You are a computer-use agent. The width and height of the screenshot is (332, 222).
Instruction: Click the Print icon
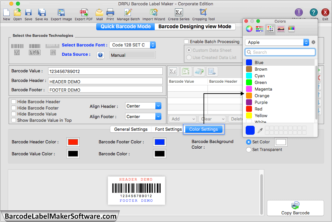110,13
